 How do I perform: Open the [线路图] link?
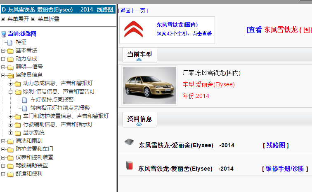tap(276, 145)
